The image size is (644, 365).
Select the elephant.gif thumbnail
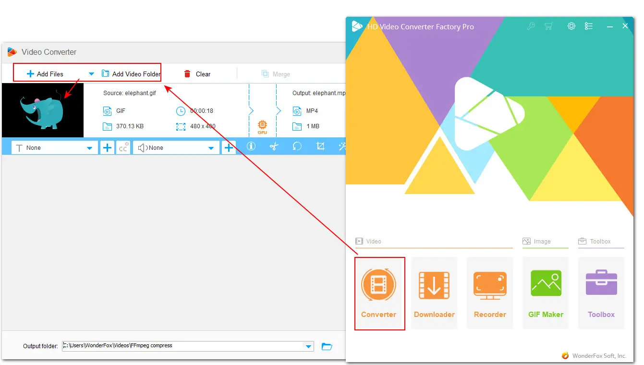coord(43,110)
